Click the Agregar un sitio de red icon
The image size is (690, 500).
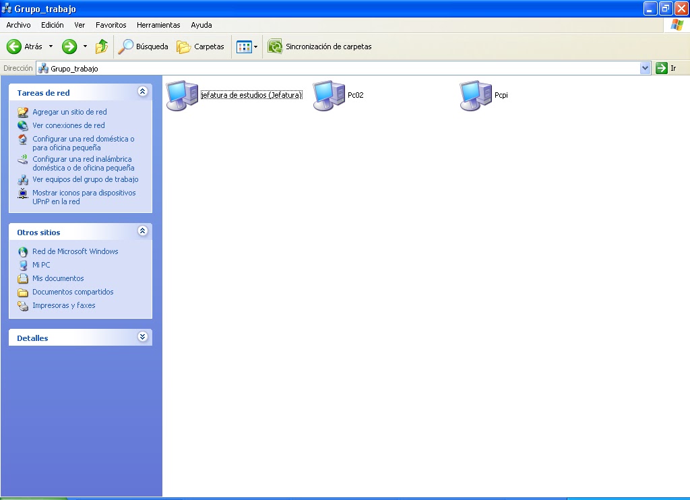coord(23,113)
